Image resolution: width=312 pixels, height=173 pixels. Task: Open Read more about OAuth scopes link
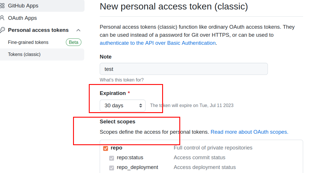coord(249,132)
